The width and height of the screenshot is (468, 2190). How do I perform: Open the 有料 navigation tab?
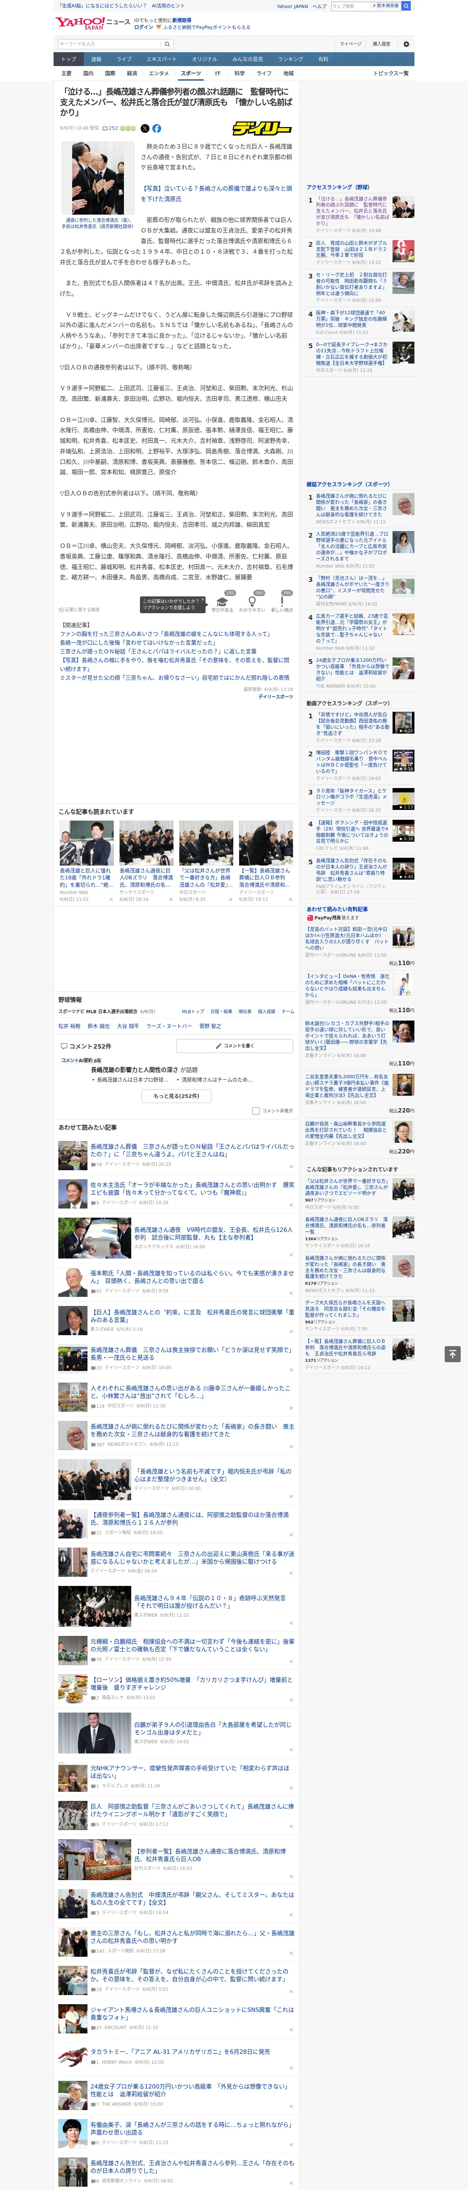pos(323,59)
